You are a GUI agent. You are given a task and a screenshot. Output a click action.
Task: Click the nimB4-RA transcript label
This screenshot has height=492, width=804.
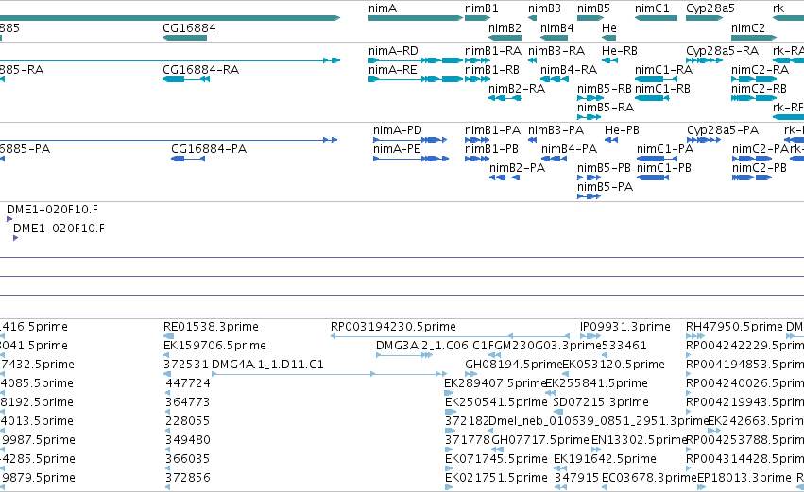[x=569, y=70]
